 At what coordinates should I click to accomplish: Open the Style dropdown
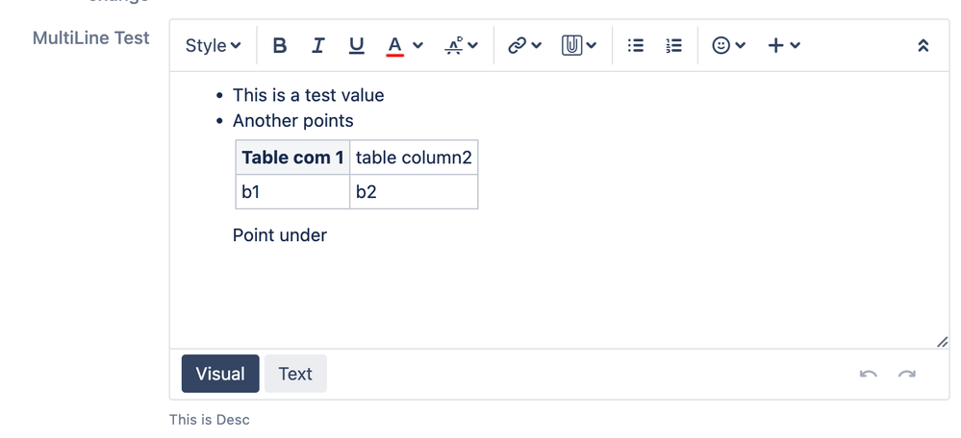214,45
